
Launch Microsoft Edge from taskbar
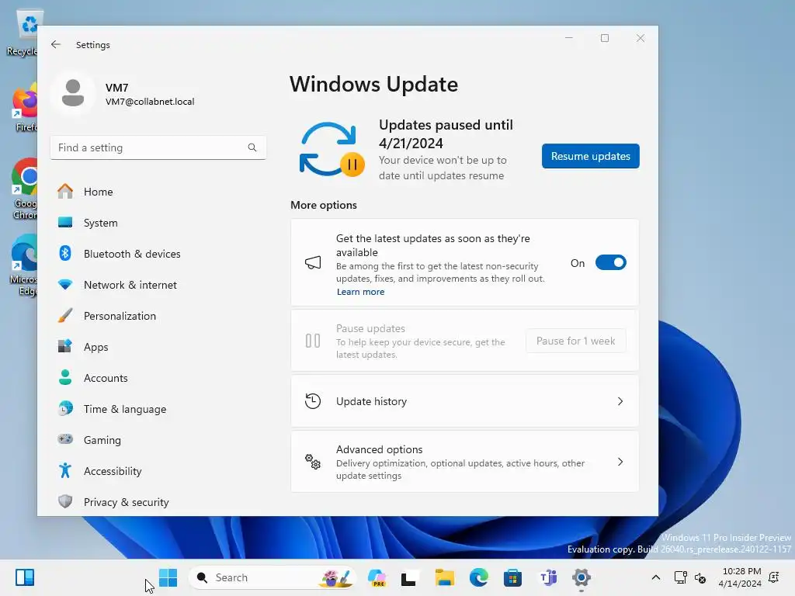point(478,577)
